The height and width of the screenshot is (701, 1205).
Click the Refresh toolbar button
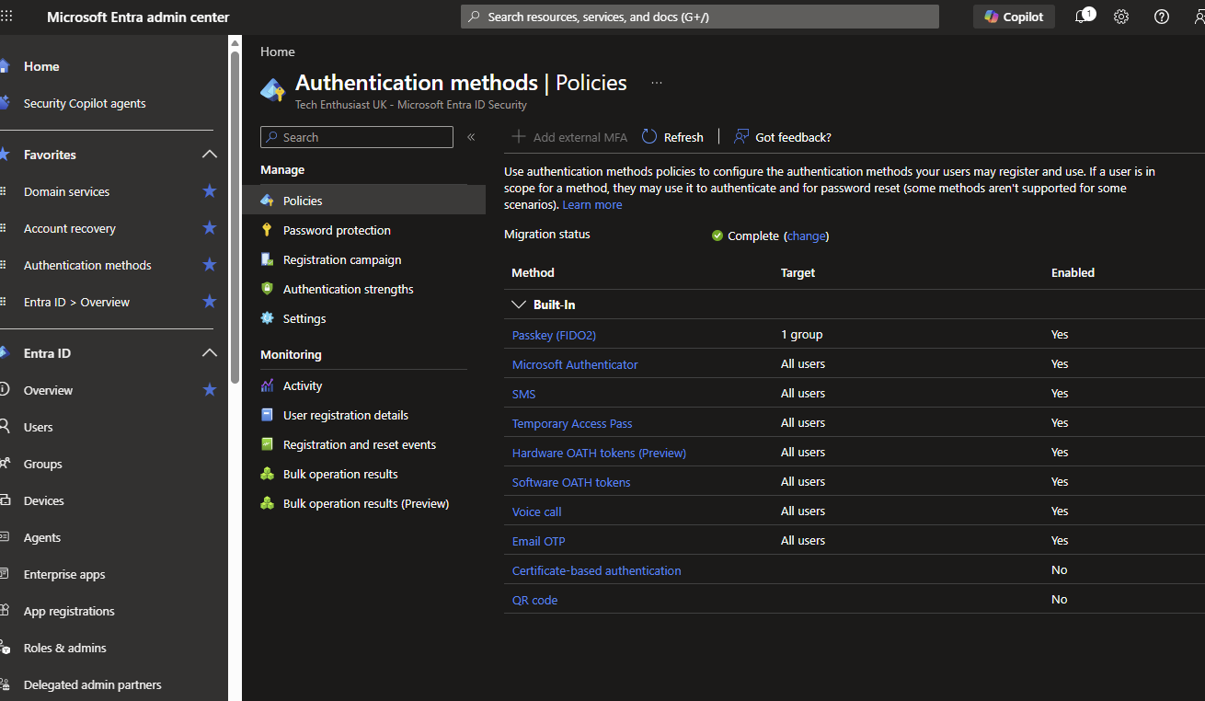coord(672,137)
